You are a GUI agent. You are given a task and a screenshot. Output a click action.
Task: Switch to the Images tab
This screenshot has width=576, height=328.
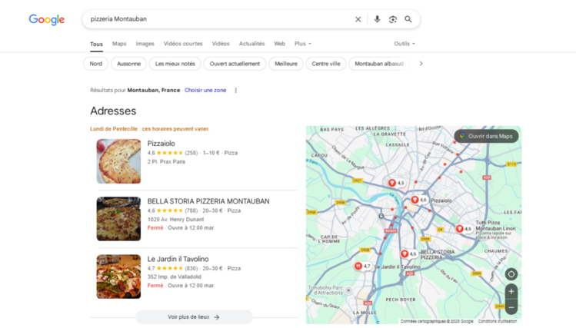145,44
